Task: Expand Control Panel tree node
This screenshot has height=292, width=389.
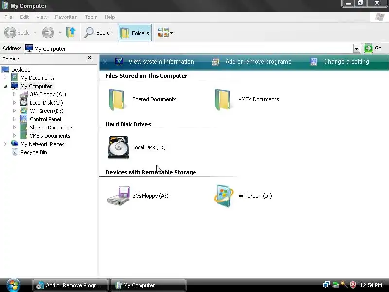Action: [x=14, y=119]
